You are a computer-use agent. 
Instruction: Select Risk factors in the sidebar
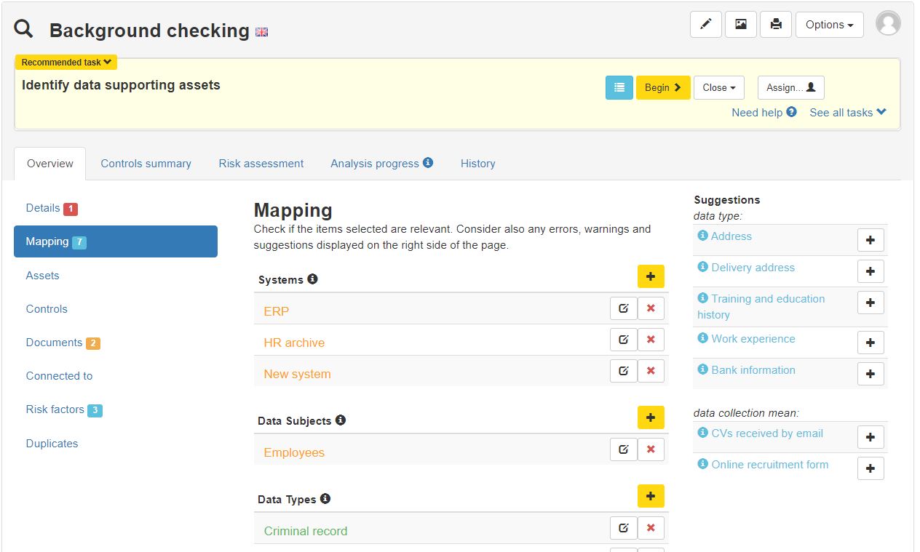tap(55, 409)
